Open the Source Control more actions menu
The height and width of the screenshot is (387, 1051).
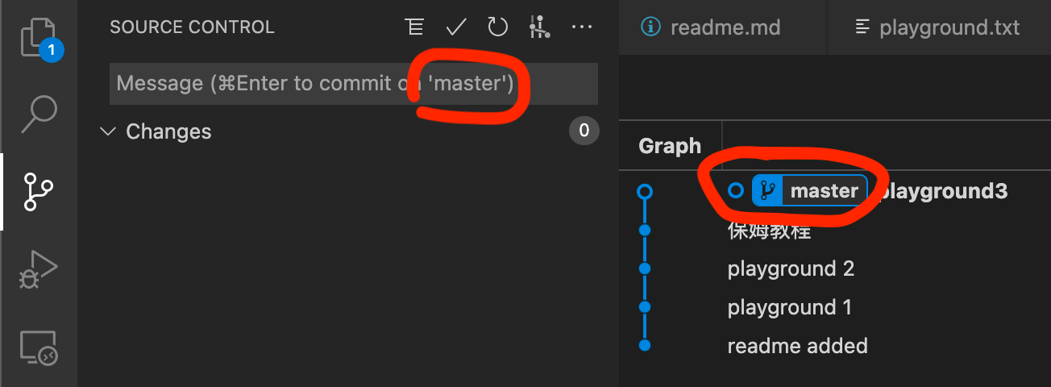[x=582, y=27]
